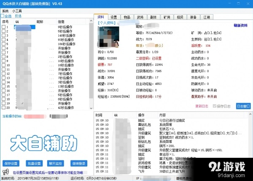The width and height of the screenshot is (253, 181).
Task: Check the checkbox for row 8
Action: (3, 57)
